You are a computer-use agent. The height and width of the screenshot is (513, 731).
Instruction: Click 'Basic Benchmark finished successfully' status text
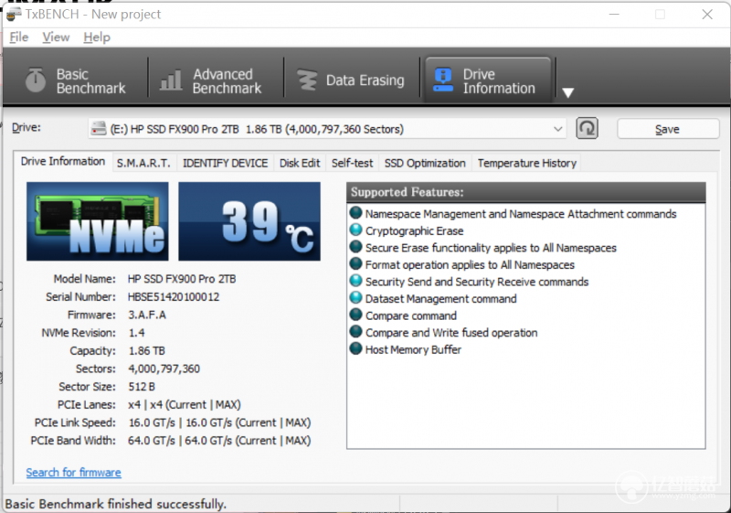pyautogui.click(x=116, y=504)
